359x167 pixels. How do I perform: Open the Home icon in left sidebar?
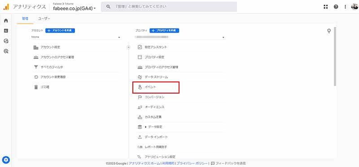tap(6, 21)
